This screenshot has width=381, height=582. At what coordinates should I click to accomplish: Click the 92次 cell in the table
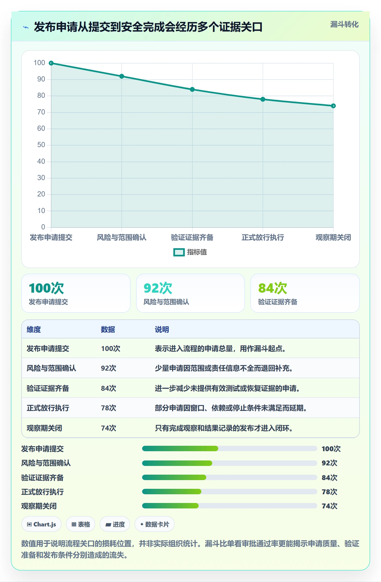point(109,368)
